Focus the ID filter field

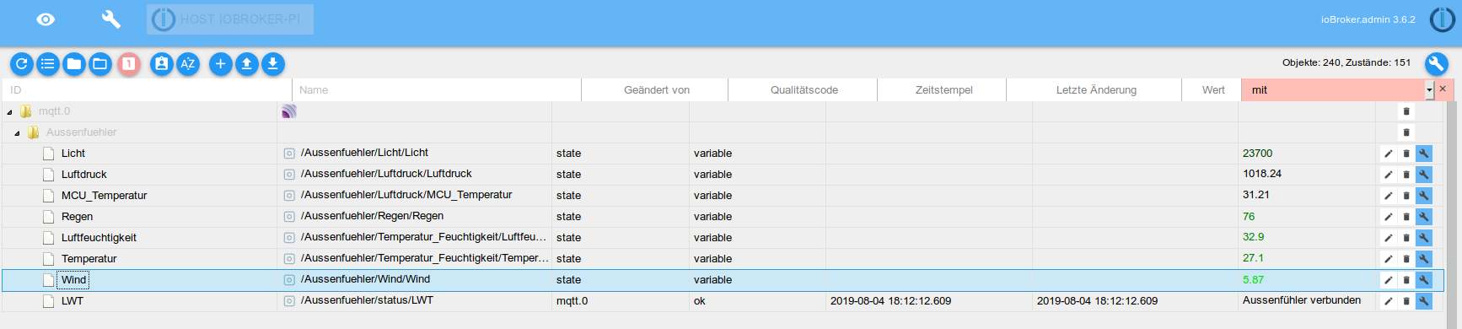[x=148, y=90]
